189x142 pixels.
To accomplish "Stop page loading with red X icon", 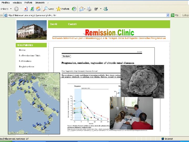I will [x=26, y=9].
